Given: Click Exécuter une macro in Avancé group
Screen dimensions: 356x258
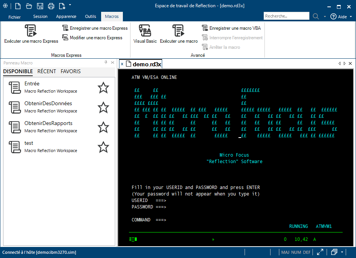Looking at the screenshot, I should tap(179, 34).
